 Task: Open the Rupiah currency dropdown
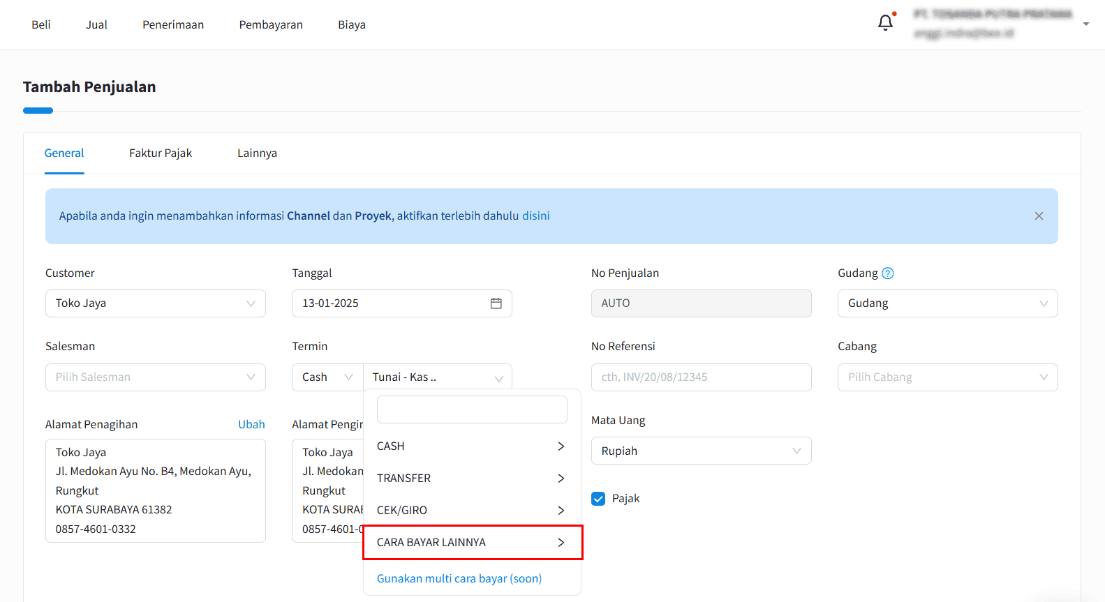(x=701, y=451)
